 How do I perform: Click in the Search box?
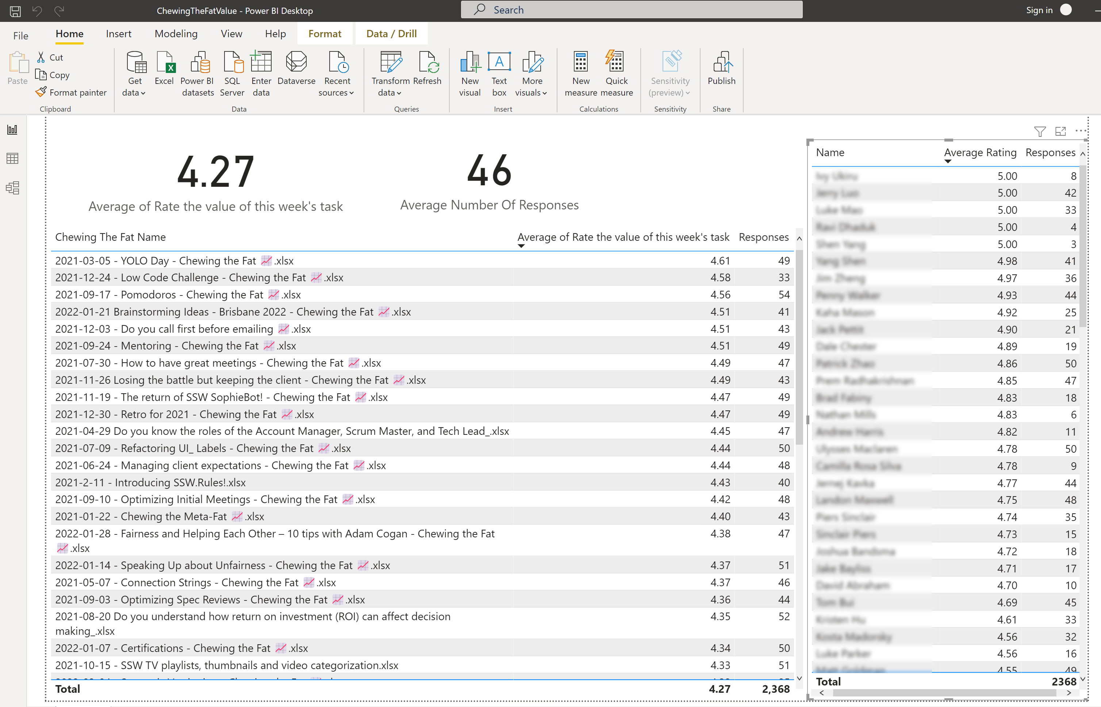pyautogui.click(x=632, y=9)
